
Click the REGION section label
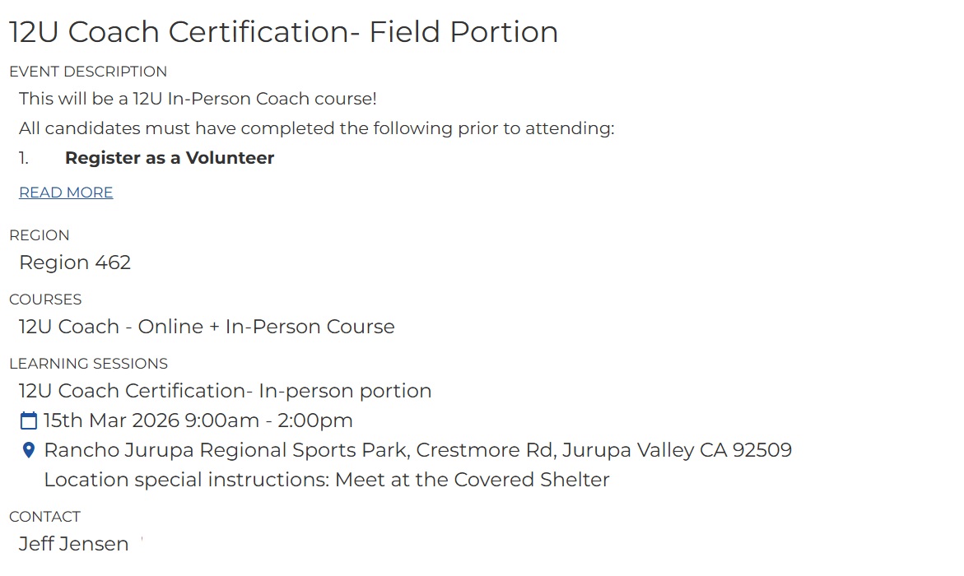[x=40, y=235]
